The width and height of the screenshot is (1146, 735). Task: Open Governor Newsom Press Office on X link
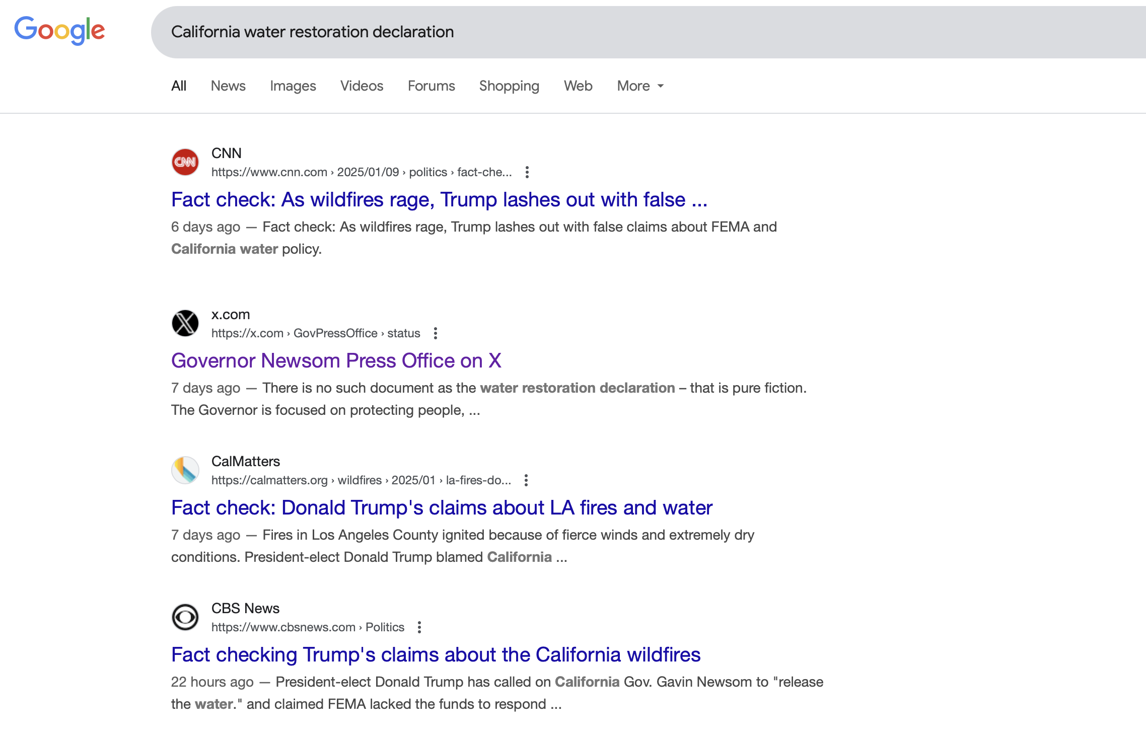[x=336, y=361]
